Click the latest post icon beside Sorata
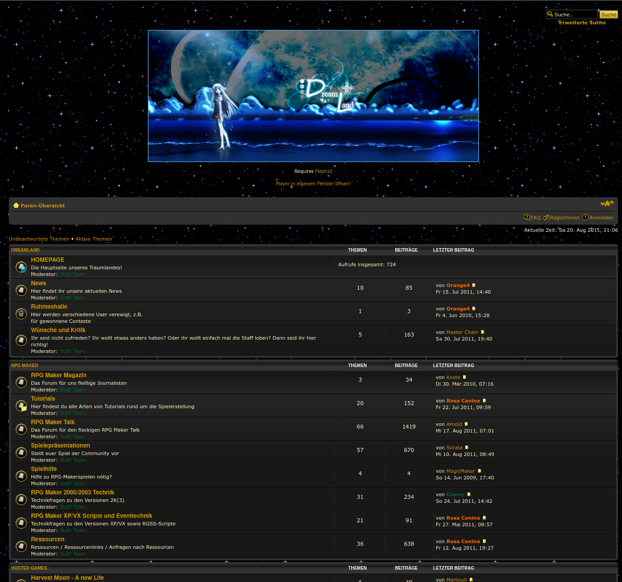Image resolution: width=622 pixels, height=582 pixels. click(467, 448)
